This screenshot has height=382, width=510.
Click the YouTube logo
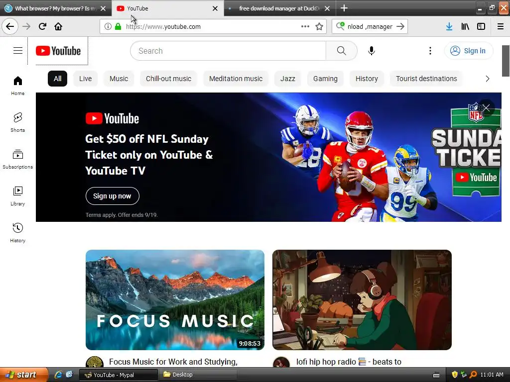[58, 51]
